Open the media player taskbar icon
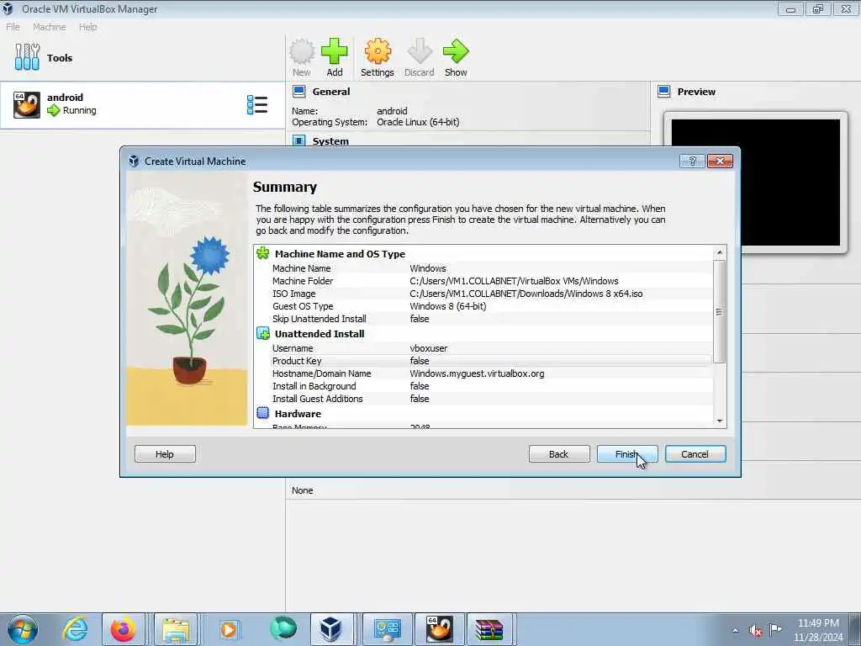This screenshot has width=861, height=646. tap(229, 629)
